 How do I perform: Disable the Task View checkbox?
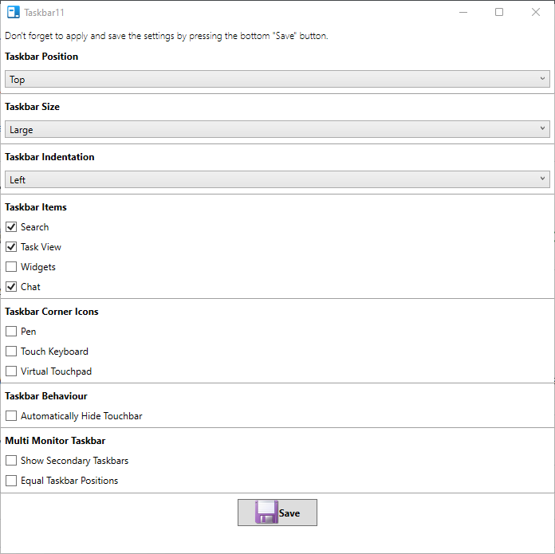[11, 247]
